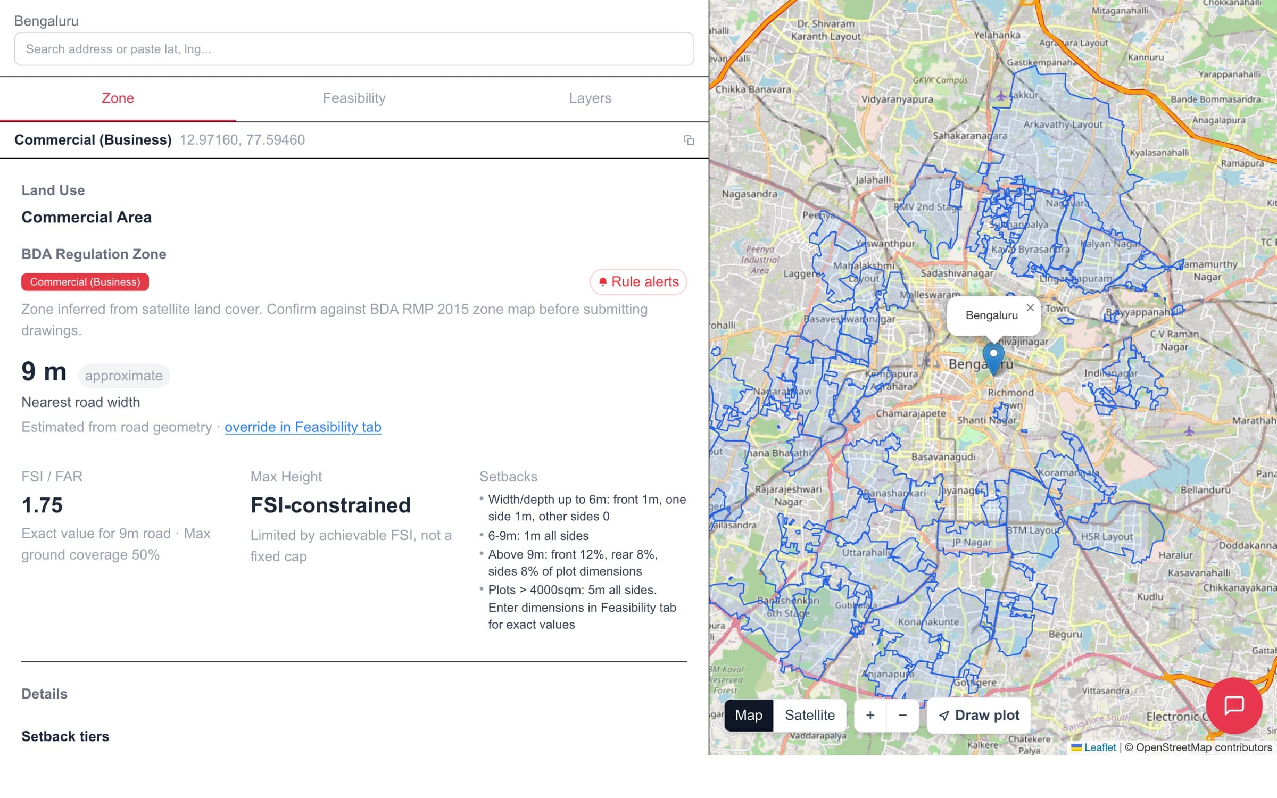Viewport: 1277px width, 798px height.
Task: Click the blue location marker pin
Action: (x=993, y=359)
